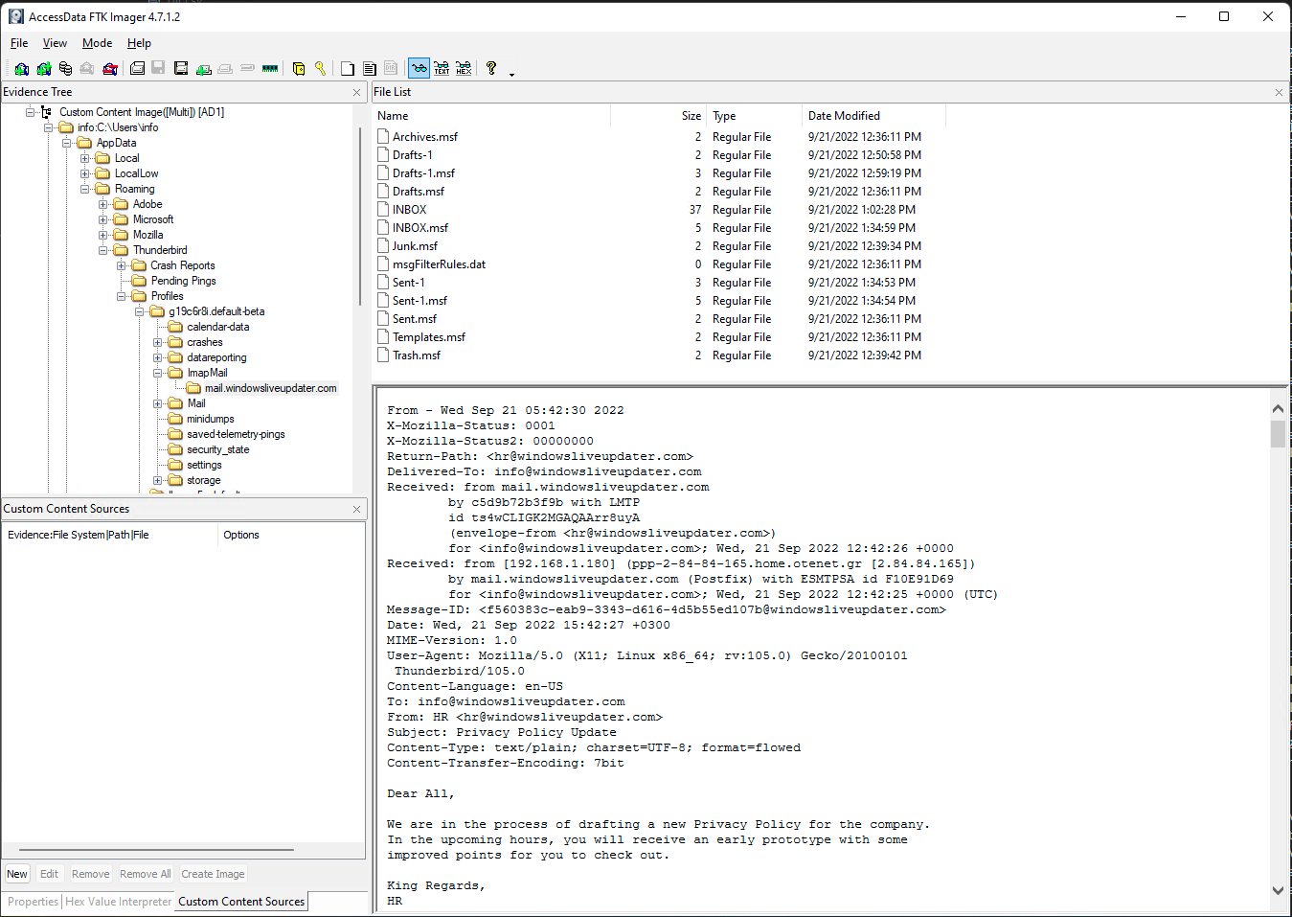Click the Export Files blank page icon
Viewport: 1292px width, 917px height.
click(348, 68)
